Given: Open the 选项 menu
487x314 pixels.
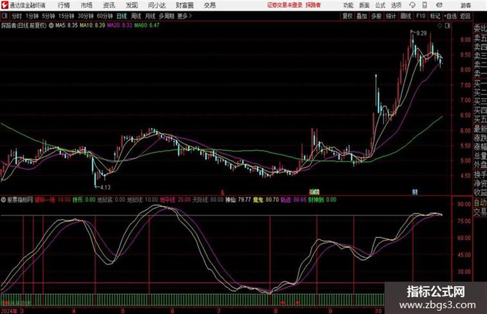Looking at the screenshot, I should (396, 5).
